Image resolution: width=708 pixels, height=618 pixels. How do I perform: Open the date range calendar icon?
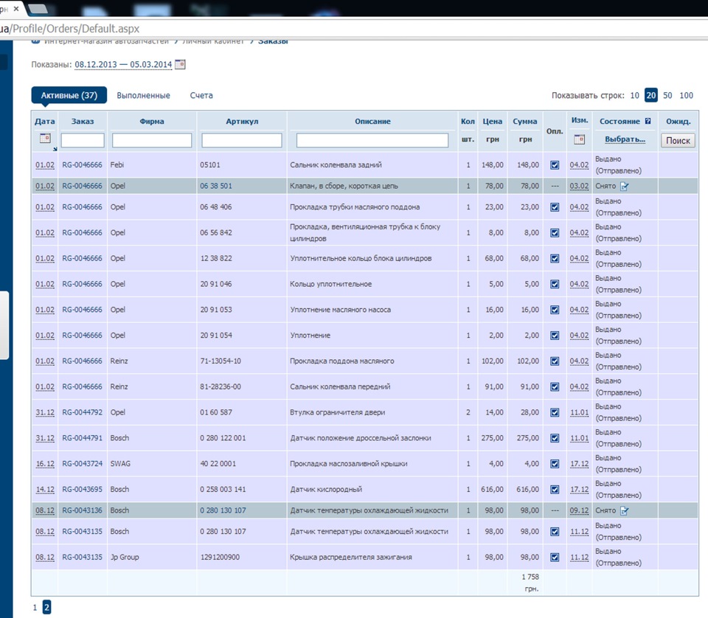180,65
